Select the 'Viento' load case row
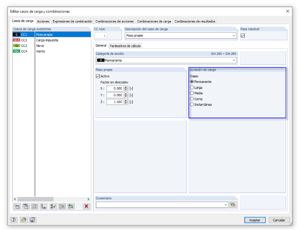300x230 pixels. coord(52,51)
